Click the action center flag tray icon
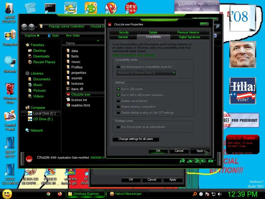Screen dimensions: 265x199 (x=207, y=194)
